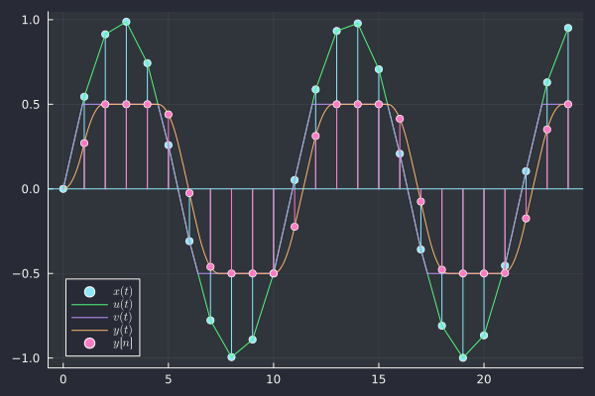Click the cyan x(t) marker in legend
The height and width of the screenshot is (396, 595).
[x=90, y=291]
